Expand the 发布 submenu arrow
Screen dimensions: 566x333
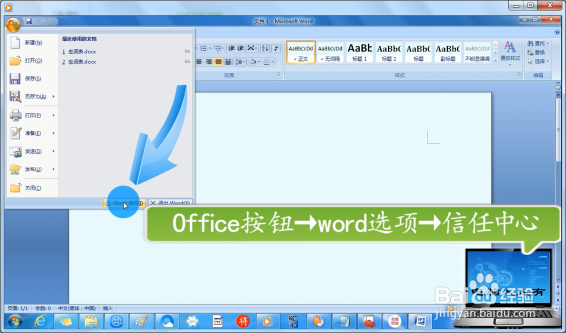pyautogui.click(x=53, y=169)
